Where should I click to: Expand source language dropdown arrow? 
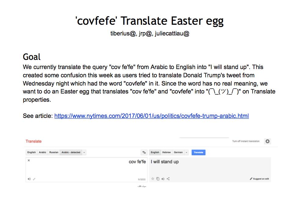84,152
